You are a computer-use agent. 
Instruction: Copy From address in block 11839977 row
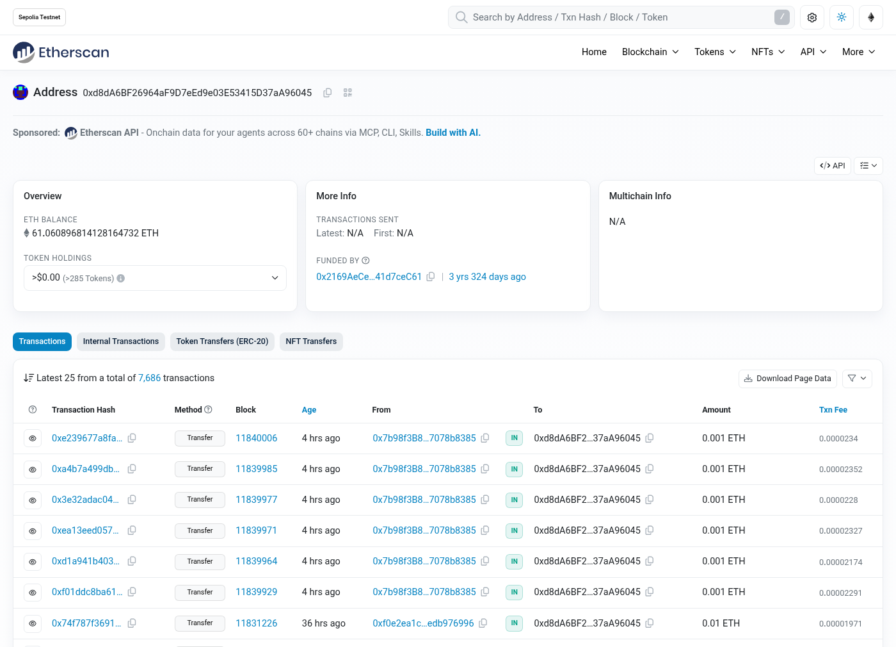tap(485, 500)
